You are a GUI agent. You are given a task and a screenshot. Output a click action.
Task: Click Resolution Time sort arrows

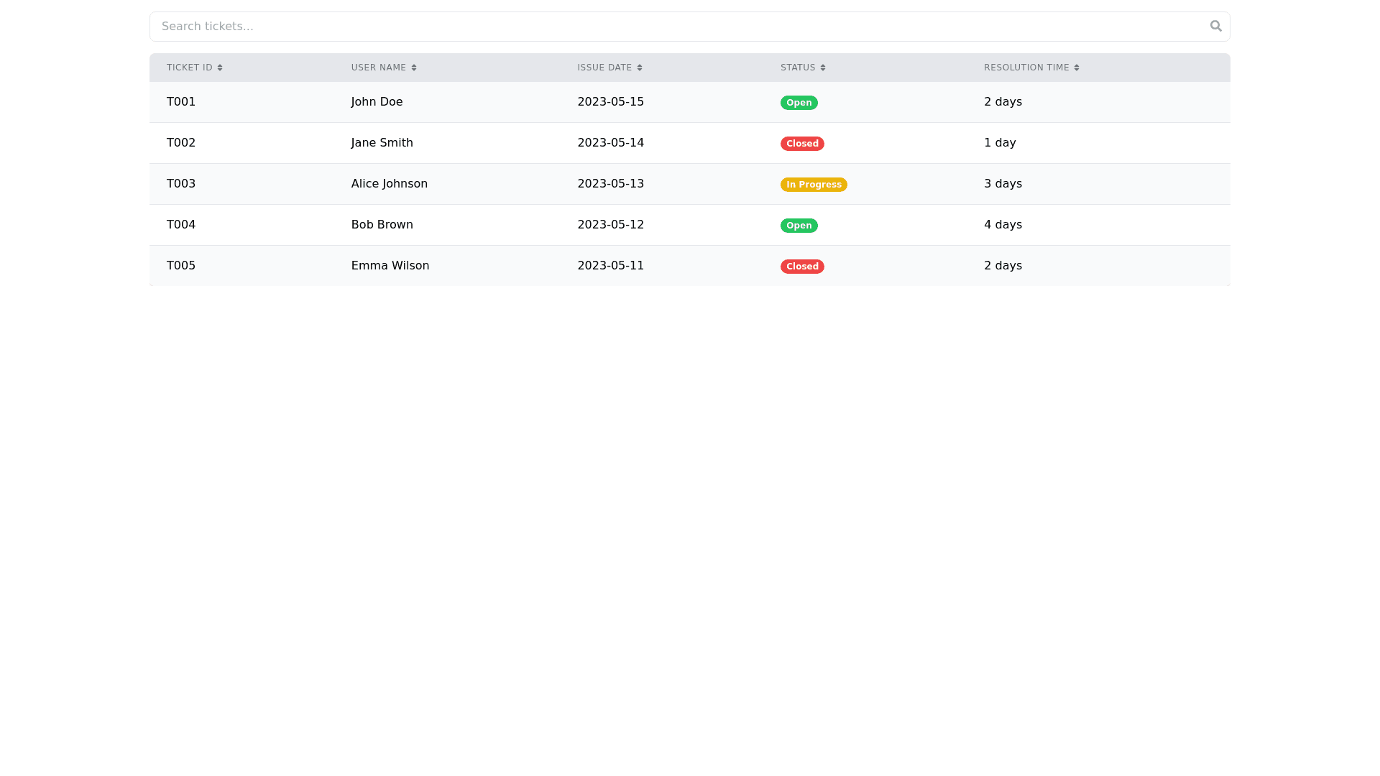(x=1077, y=68)
